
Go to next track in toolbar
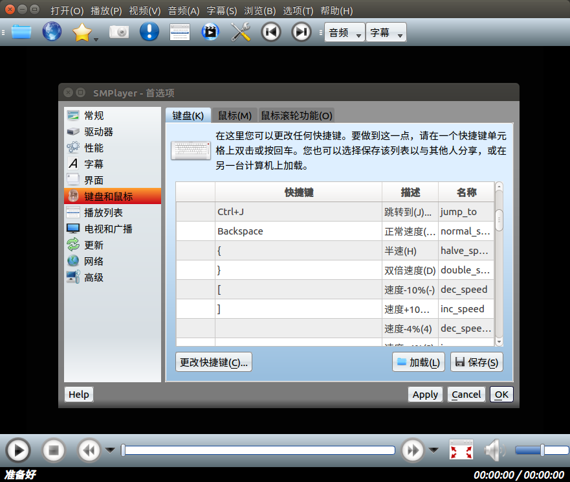tap(301, 32)
